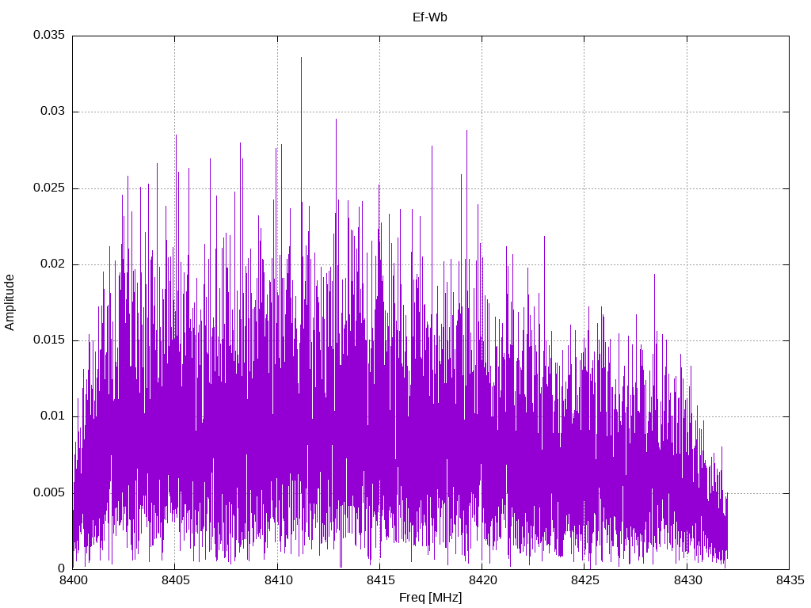Click the y-axis tick label "0"
This screenshot has height=608, width=811.
click(x=62, y=568)
